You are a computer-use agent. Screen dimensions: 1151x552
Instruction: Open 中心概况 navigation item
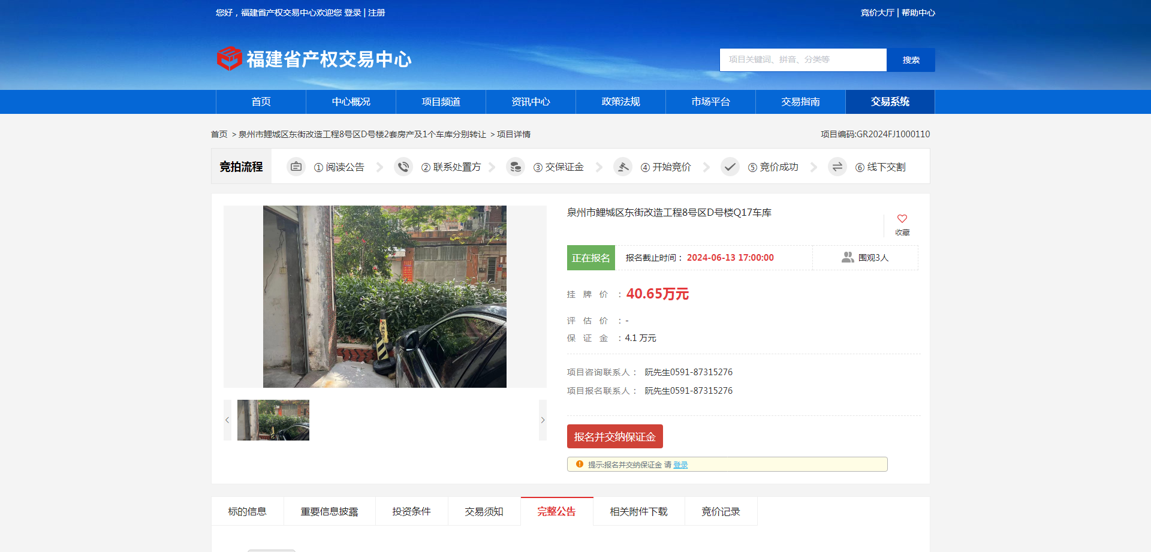(351, 102)
